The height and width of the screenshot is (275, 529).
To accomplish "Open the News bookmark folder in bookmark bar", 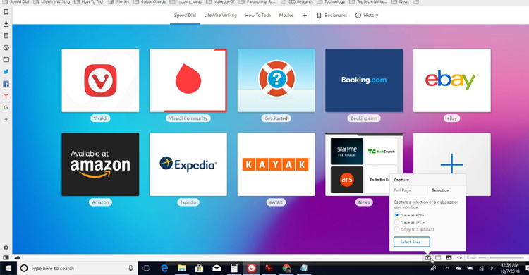I will pyautogui.click(x=401, y=1).
